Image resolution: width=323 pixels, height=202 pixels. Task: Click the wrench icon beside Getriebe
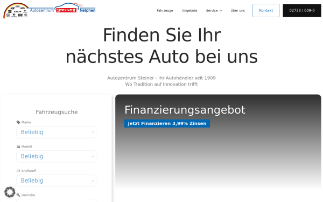point(18,195)
